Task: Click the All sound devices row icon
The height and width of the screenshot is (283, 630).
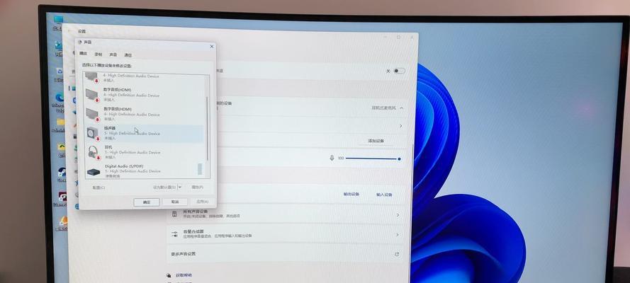Action: 174,214
